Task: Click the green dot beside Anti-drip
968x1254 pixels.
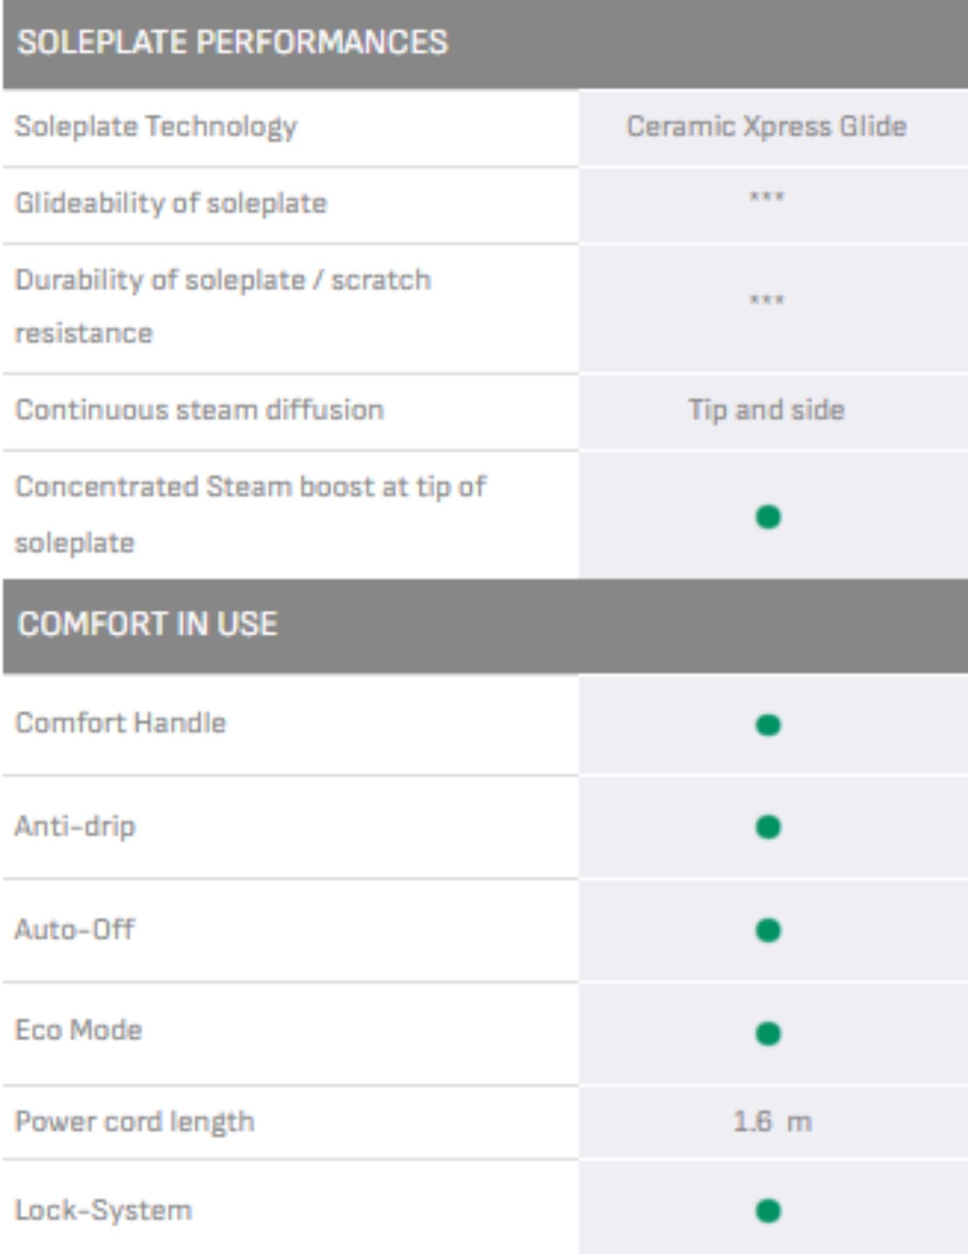Action: pos(768,827)
